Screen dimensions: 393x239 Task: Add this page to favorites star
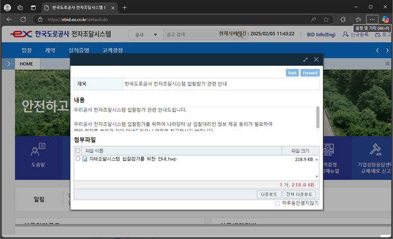[x=326, y=19]
